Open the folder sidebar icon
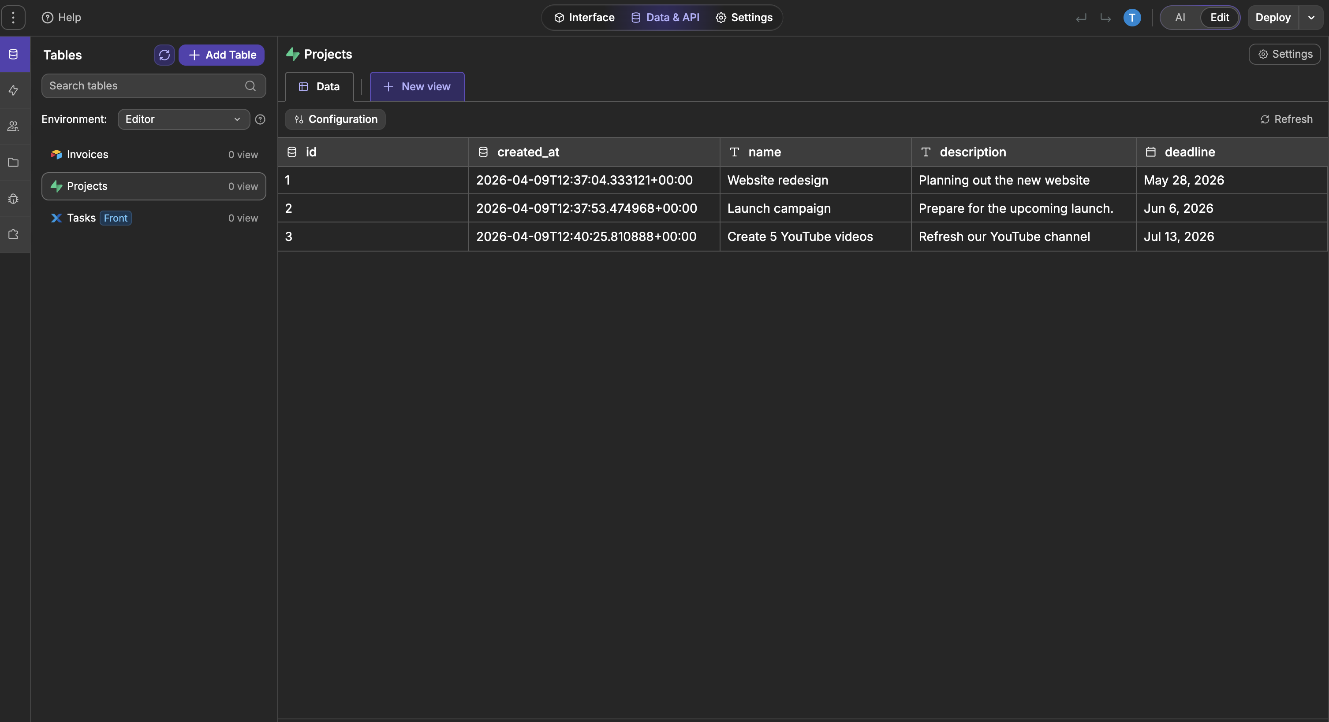This screenshot has height=722, width=1329. tap(13, 163)
